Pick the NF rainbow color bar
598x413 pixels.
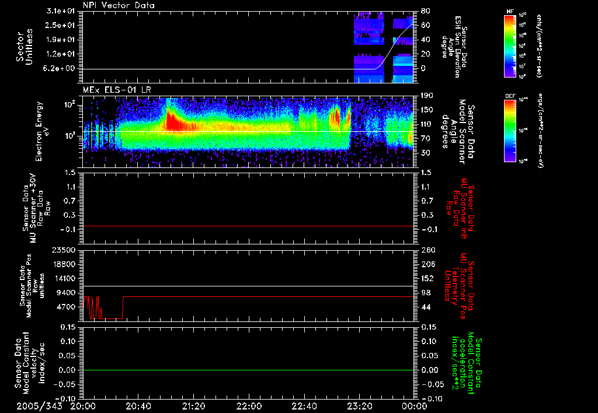510,45
